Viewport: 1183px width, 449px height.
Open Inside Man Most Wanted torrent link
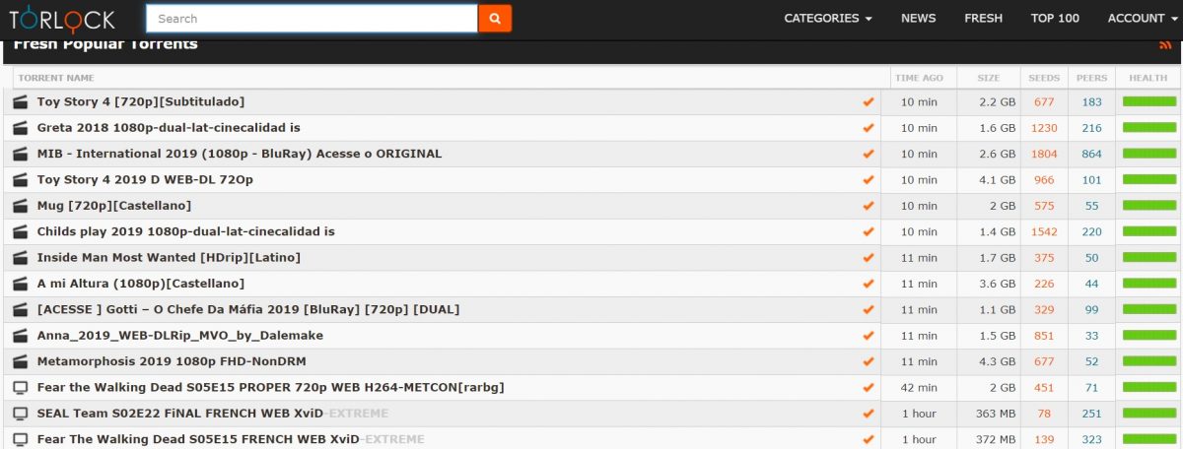169,257
